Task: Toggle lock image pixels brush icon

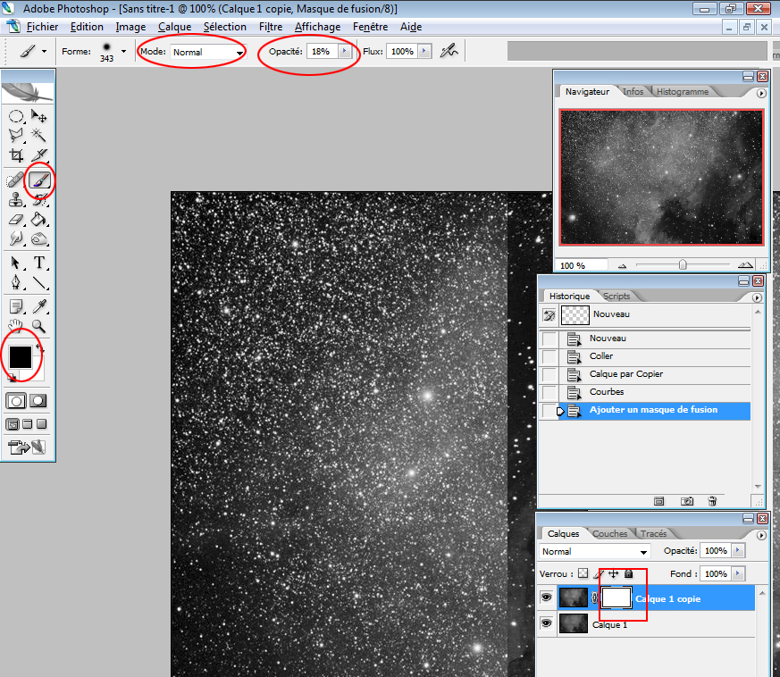Action: pyautogui.click(x=598, y=573)
